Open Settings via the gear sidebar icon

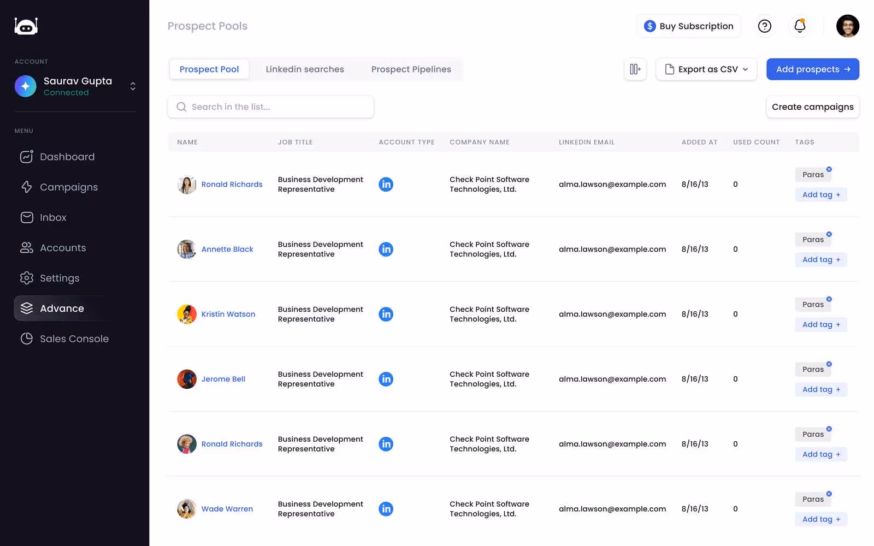[27, 278]
